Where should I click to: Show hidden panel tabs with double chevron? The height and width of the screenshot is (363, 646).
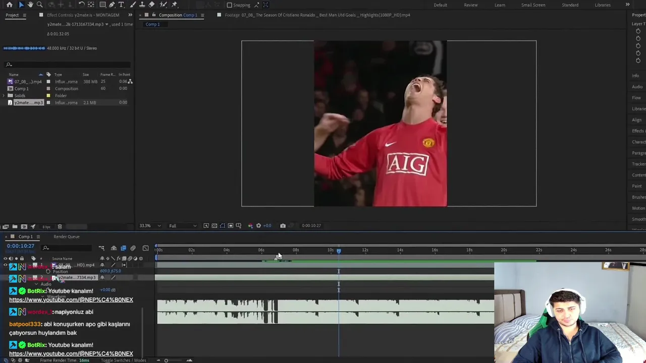(130, 15)
